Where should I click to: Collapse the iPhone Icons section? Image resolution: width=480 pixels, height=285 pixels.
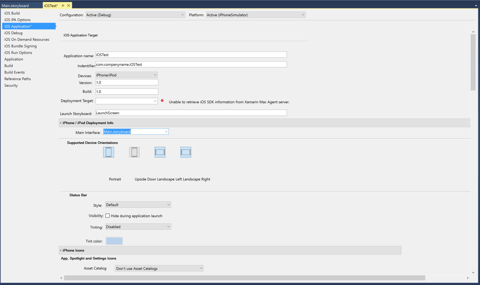tap(61, 250)
